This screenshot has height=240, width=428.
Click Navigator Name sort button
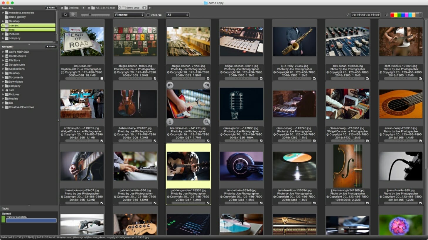(x=51, y=47)
